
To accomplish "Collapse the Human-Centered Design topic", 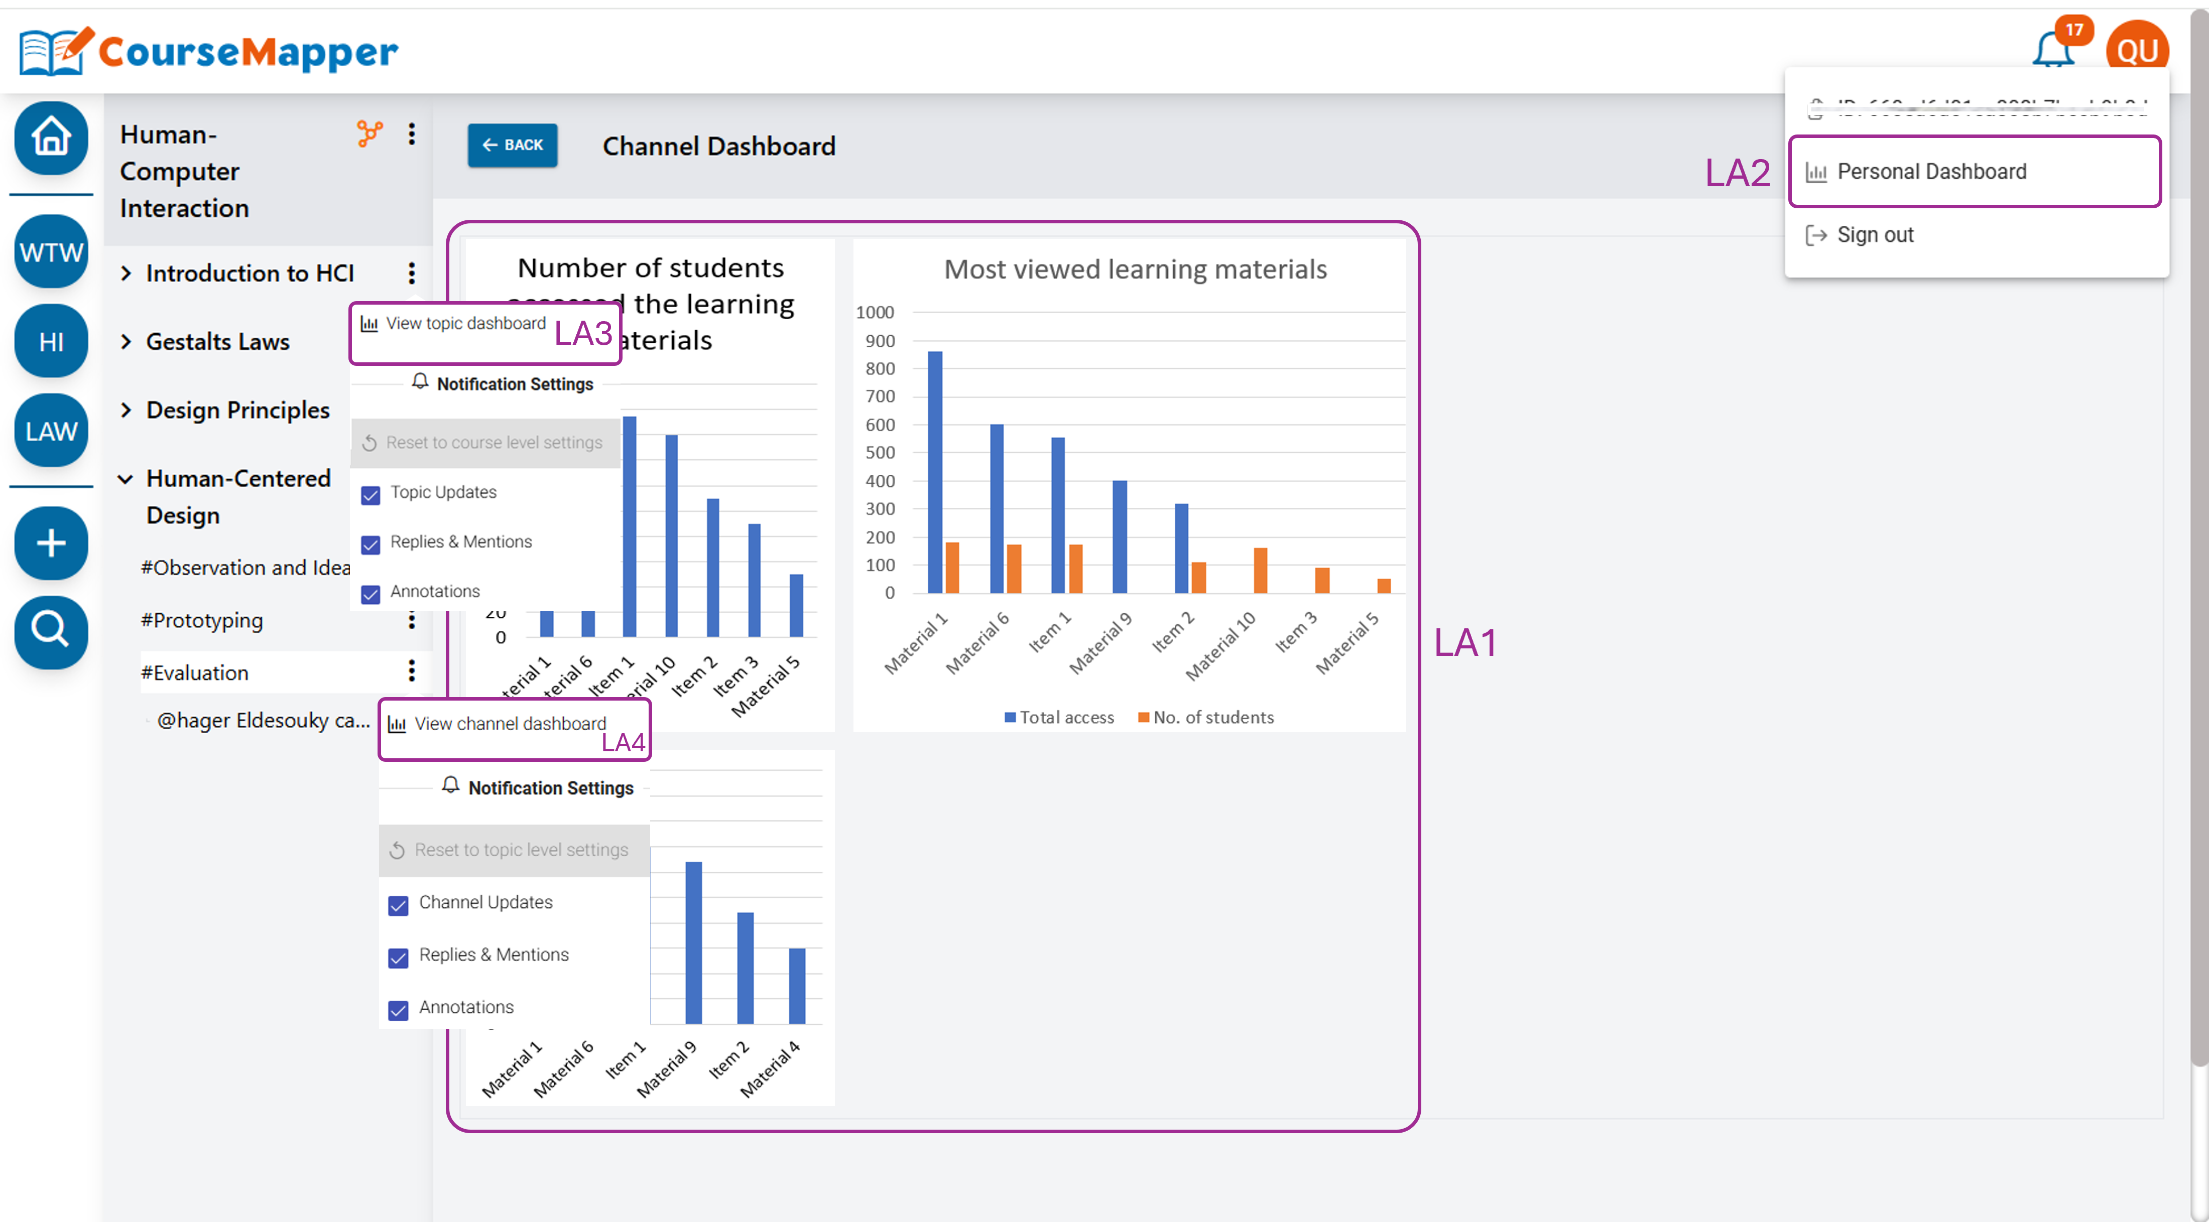I will pos(126,479).
